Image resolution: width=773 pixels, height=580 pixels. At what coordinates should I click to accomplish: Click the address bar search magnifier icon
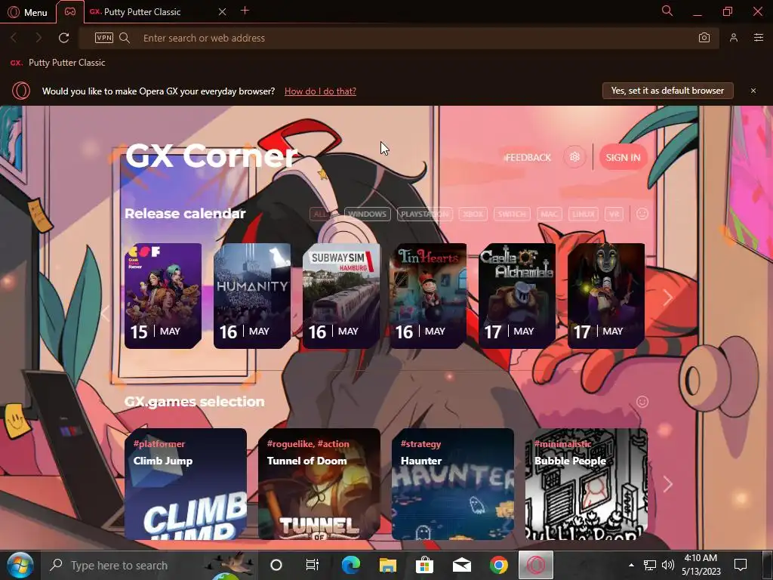point(125,38)
